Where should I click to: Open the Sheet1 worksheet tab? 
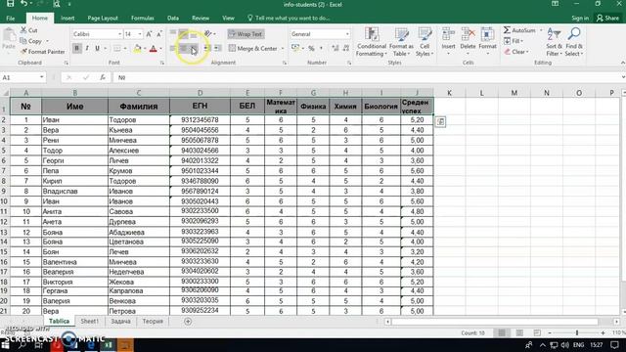pos(89,322)
